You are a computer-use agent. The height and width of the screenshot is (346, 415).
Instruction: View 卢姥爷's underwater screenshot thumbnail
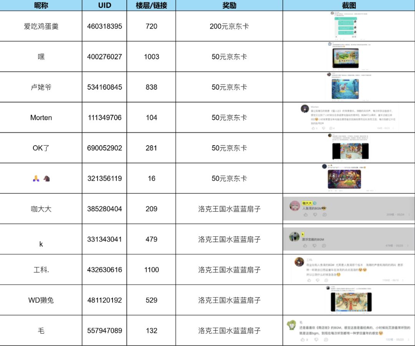345,89
